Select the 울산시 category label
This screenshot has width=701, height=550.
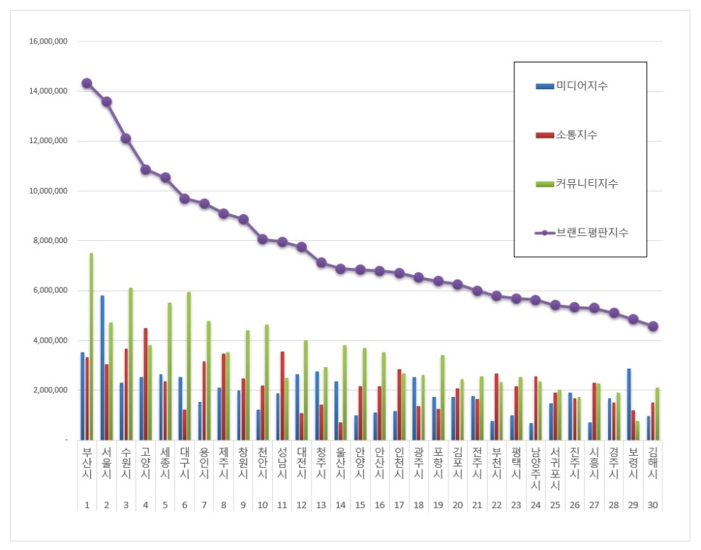(x=340, y=462)
